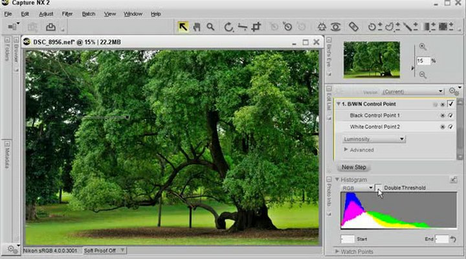Collapse the Histogram section
The width and height of the screenshot is (466, 259).
(337, 179)
